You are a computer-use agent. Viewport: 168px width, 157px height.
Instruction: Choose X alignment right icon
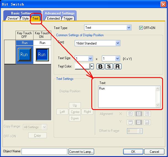coord(147,114)
